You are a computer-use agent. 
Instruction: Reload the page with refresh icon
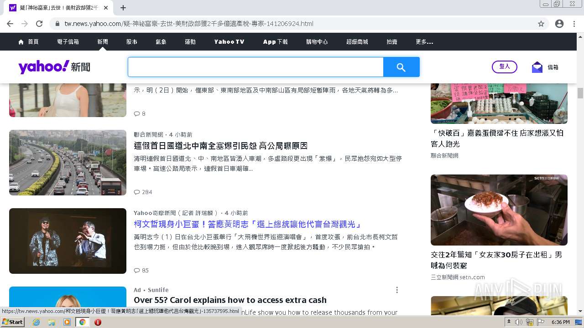(39, 24)
